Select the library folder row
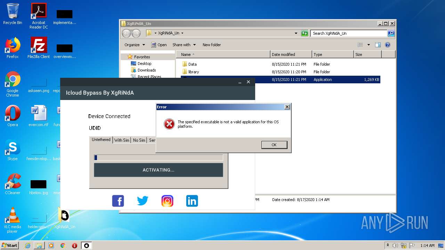 click(x=280, y=72)
